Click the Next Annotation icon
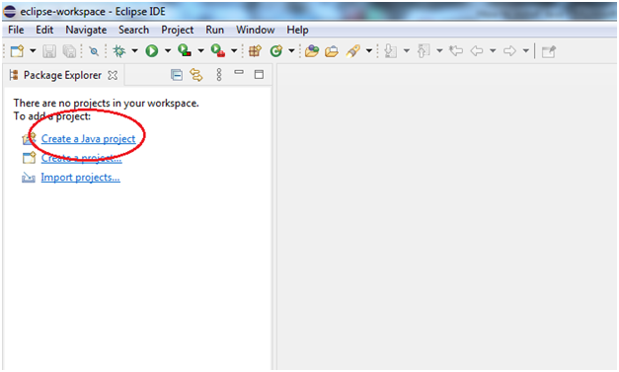The height and width of the screenshot is (372, 619). point(390,51)
